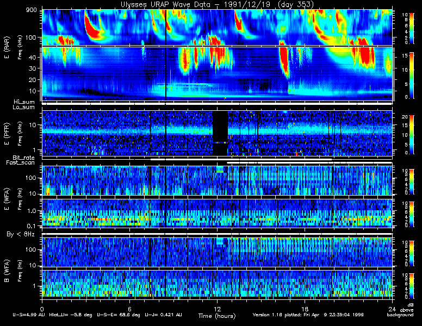This screenshot has width=422, height=326.
Task: Select the 'E (RAR)' axis label
Action: click(x=7, y=48)
